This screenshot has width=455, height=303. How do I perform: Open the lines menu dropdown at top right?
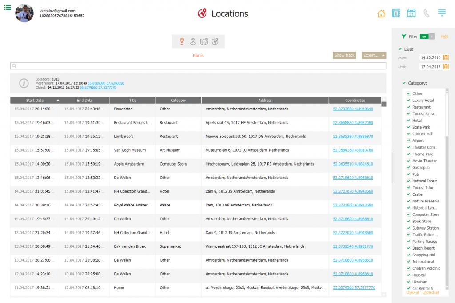tap(441, 13)
